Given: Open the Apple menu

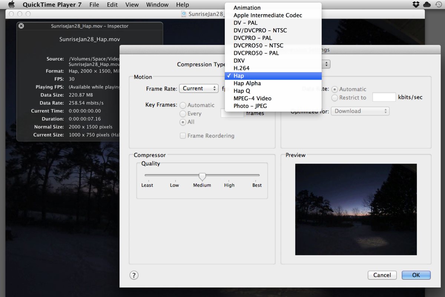Looking at the screenshot, I should pos(11,4).
